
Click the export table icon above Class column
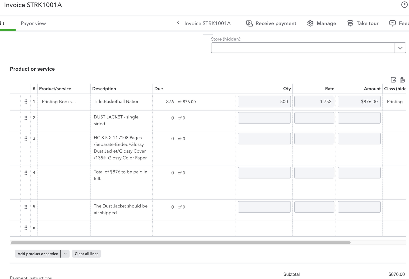pyautogui.click(x=393, y=80)
